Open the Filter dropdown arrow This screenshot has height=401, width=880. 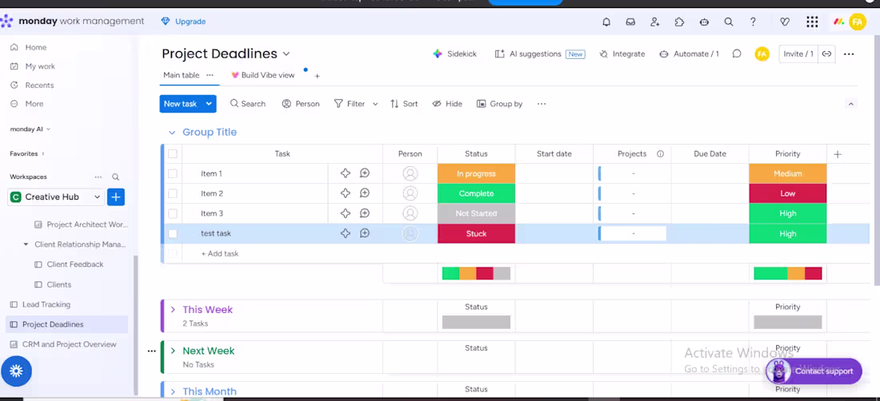[x=375, y=104]
